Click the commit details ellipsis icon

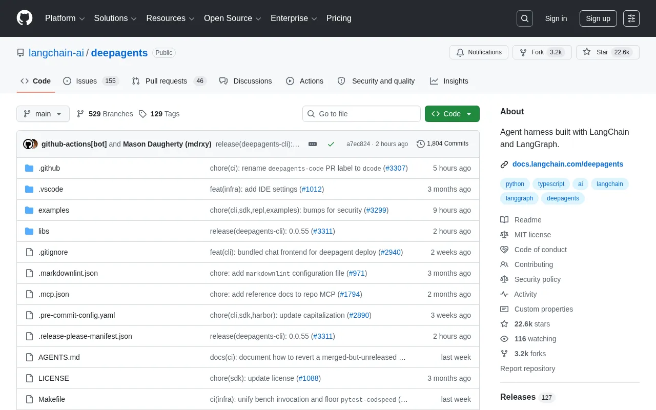(313, 144)
